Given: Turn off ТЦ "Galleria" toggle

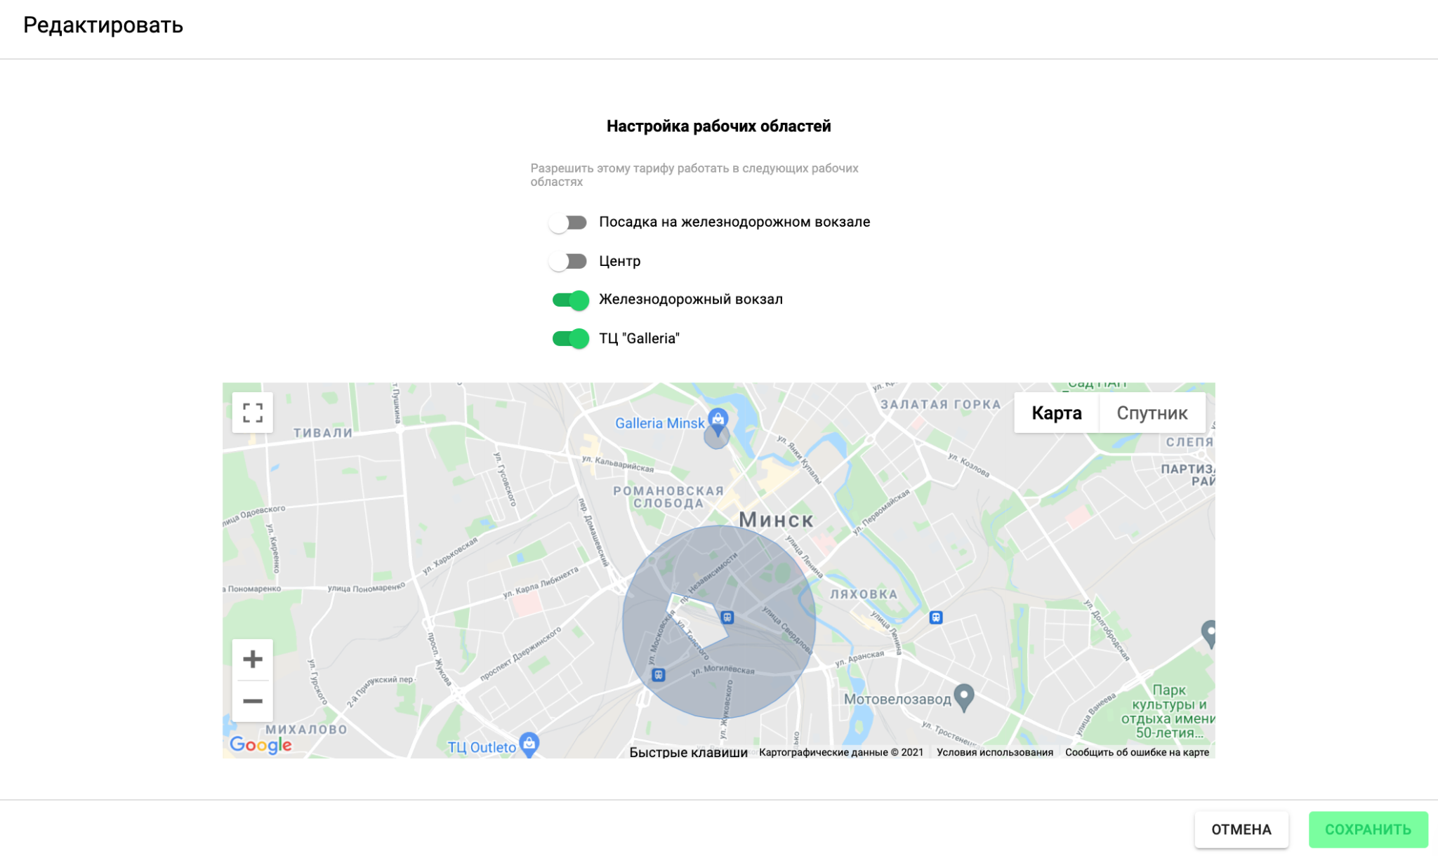Looking at the screenshot, I should click(569, 339).
